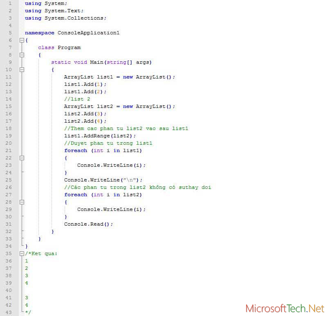This screenshot has height=316, width=327.
Task: Collapse the Main method body
Action: tap(22, 69)
